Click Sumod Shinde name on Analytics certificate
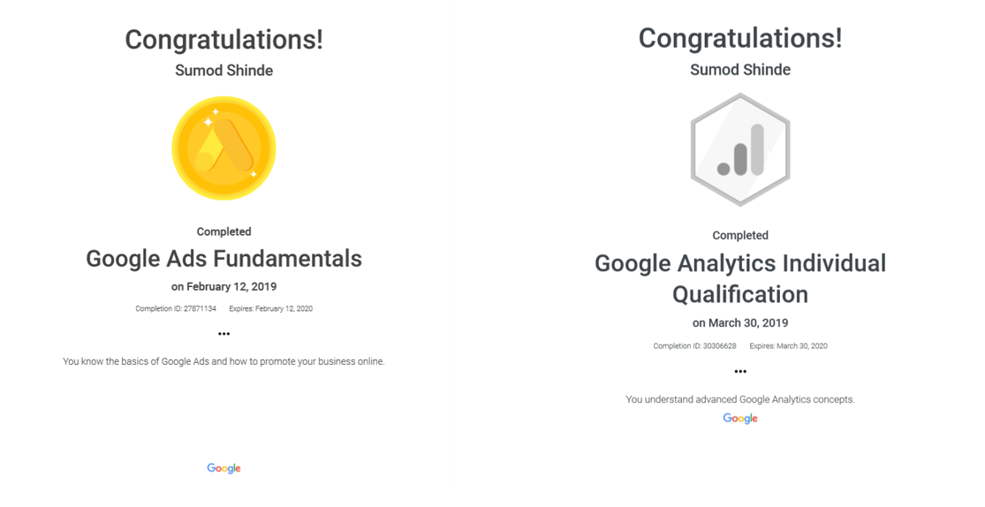Screen dimensions: 985x507 click(x=740, y=70)
